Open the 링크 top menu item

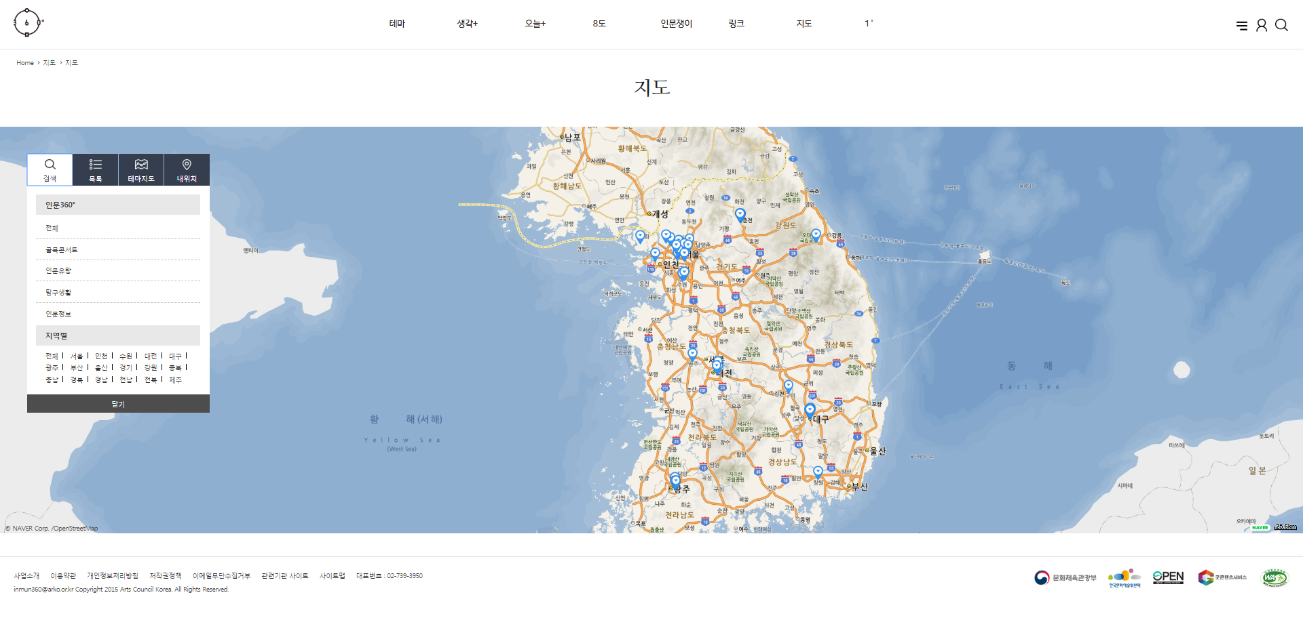736,24
